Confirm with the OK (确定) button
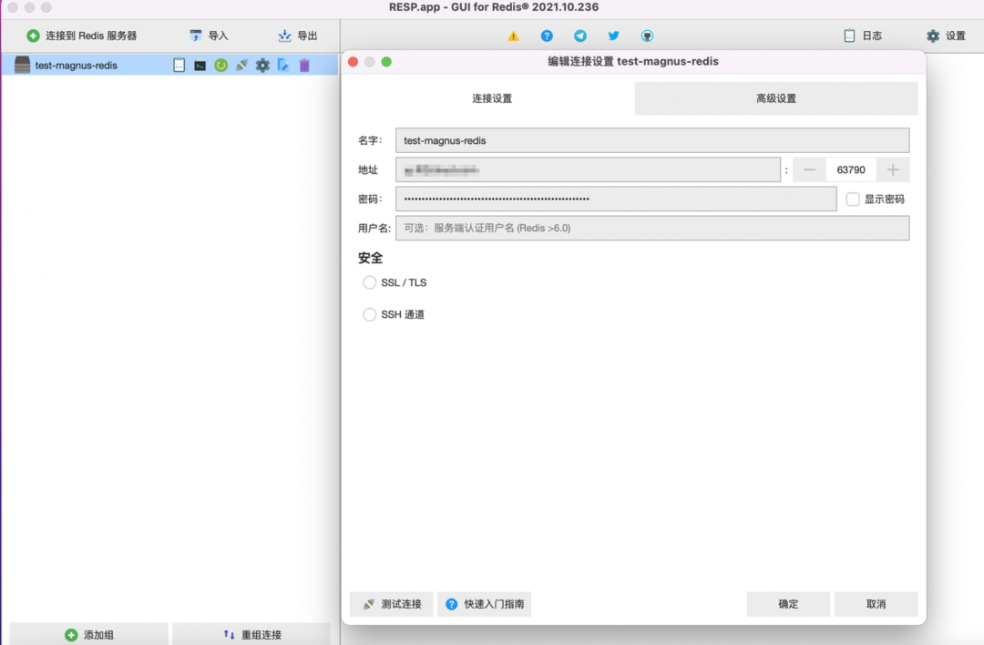 [x=788, y=604]
